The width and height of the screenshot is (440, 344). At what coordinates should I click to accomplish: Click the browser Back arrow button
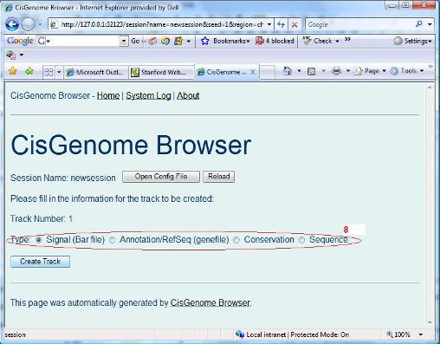click(x=12, y=24)
